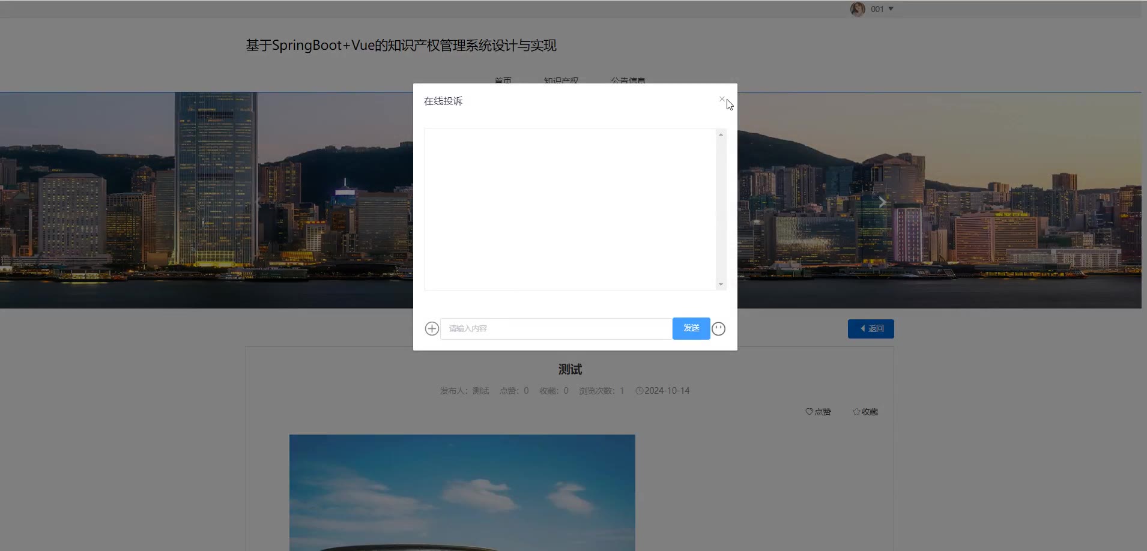Click the site title heading text

[x=401, y=46]
